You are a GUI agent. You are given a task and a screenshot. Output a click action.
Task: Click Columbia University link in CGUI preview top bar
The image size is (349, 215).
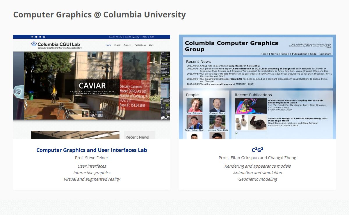[x=116, y=37]
